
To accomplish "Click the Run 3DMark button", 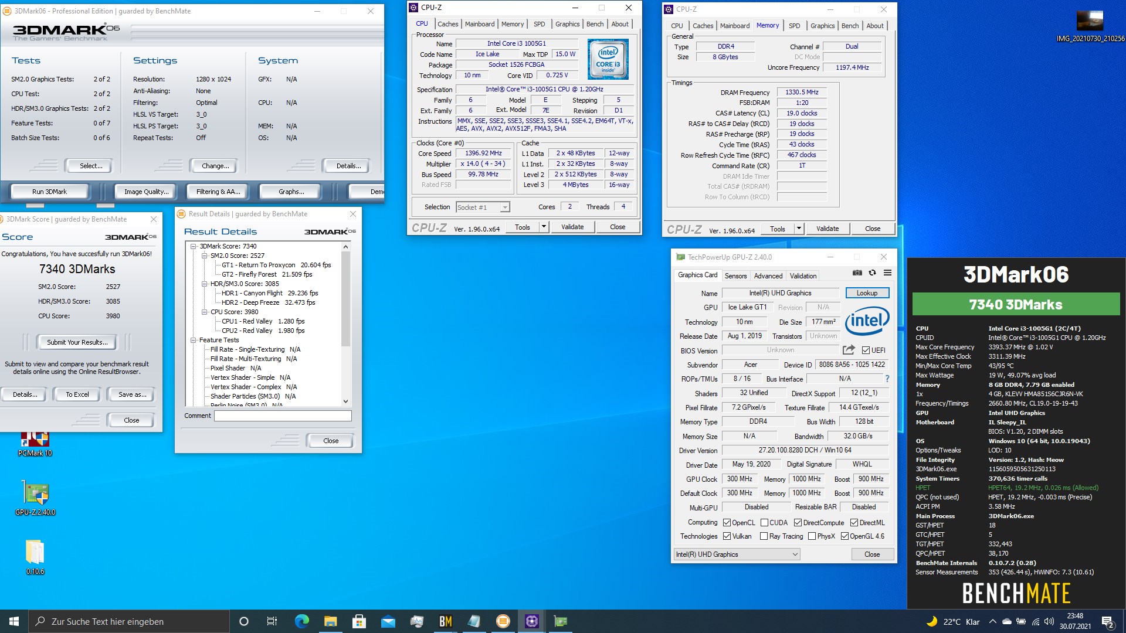I will pyautogui.click(x=49, y=192).
